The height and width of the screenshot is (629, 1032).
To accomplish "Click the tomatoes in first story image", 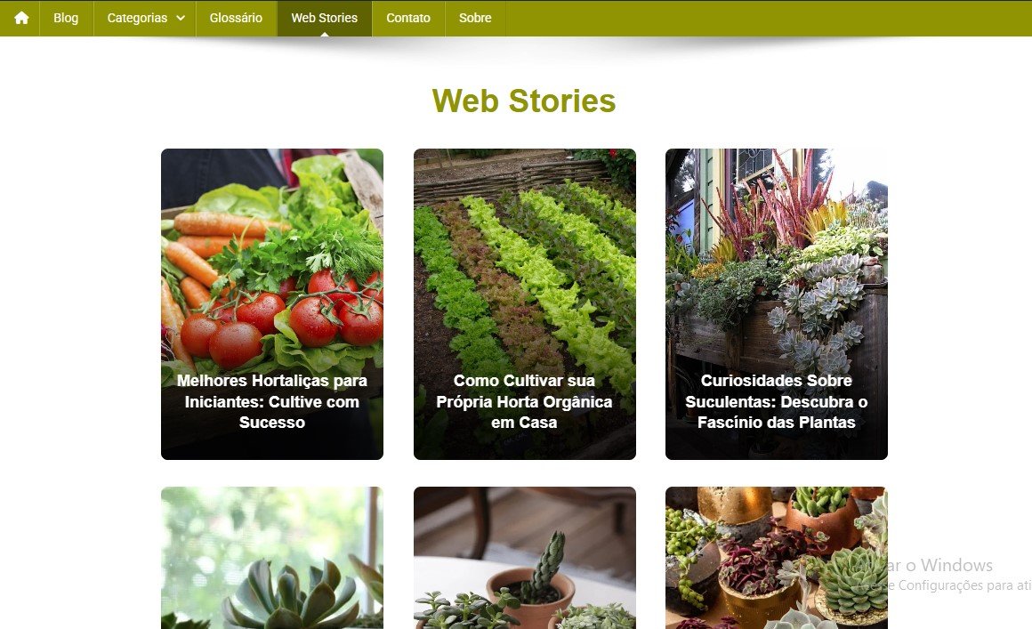I will click(283, 319).
